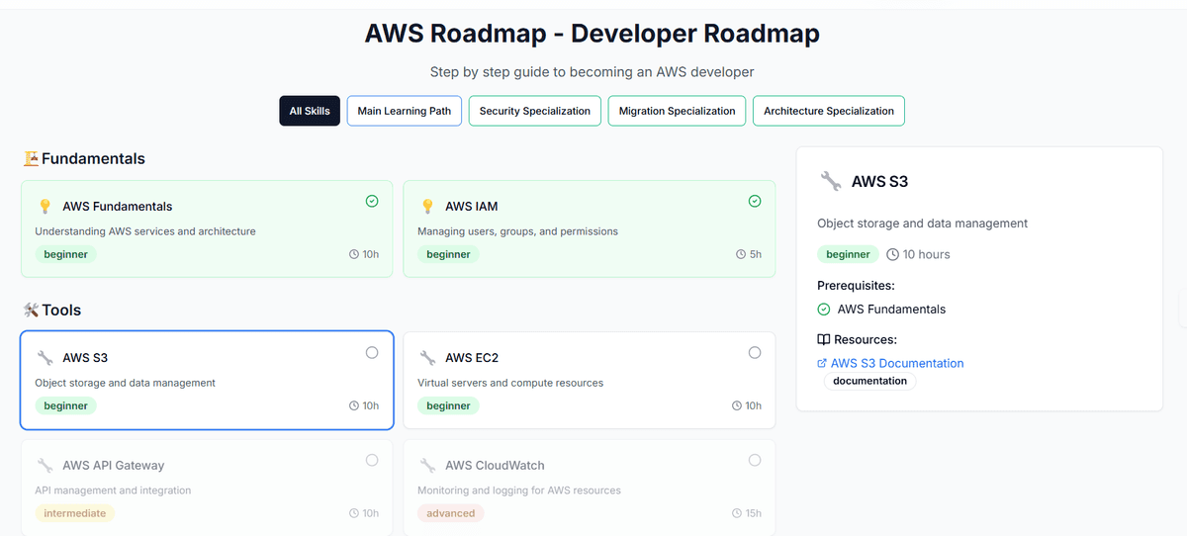Toggle completion check on AWS IAM card

pyautogui.click(x=755, y=201)
